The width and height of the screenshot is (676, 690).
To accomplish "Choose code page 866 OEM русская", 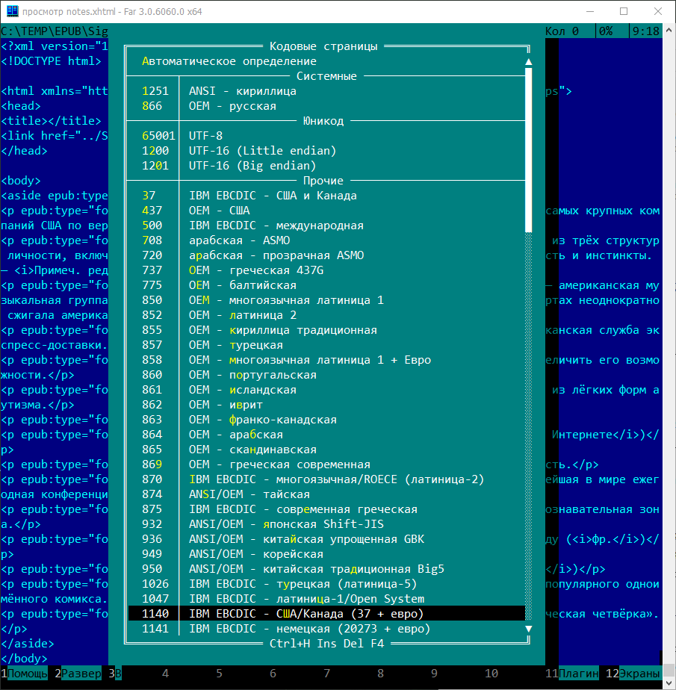I will [326, 106].
